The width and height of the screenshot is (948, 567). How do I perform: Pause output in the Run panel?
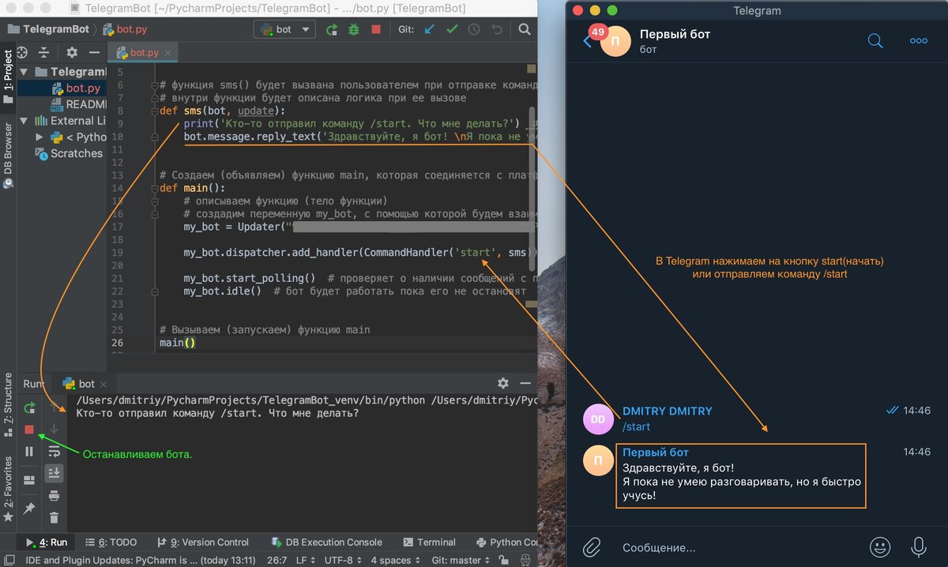tap(29, 452)
